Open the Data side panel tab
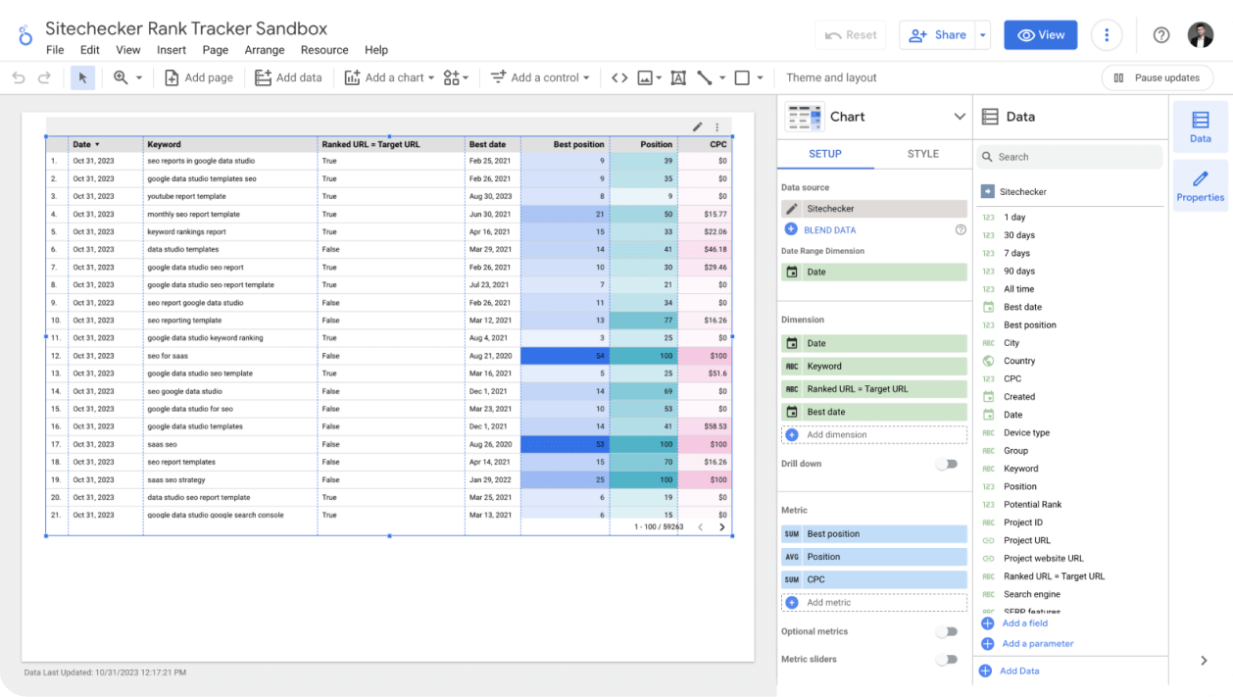This screenshot has width=1233, height=697. pyautogui.click(x=1200, y=127)
